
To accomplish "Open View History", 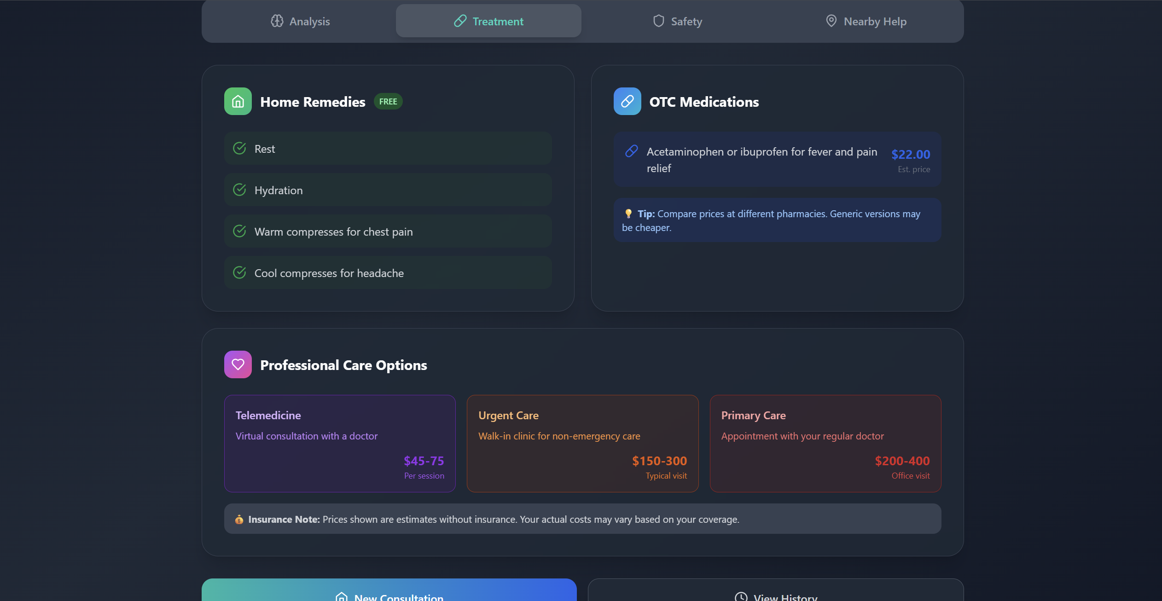I will click(x=776, y=594).
